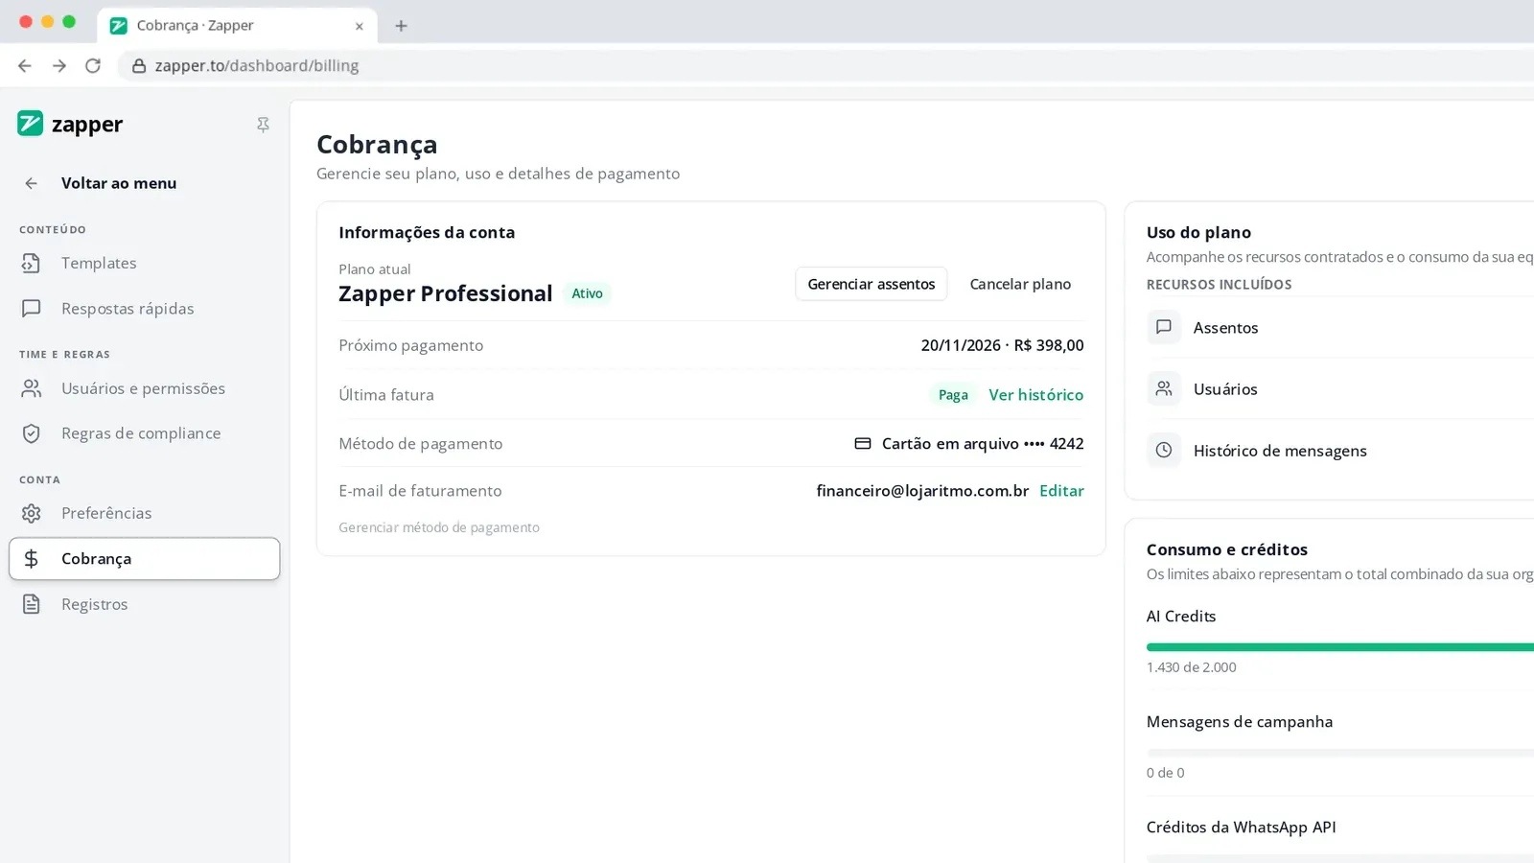Click the financeiro@lojaritmo.com.br email text
The width and height of the screenshot is (1534, 863).
pyautogui.click(x=922, y=491)
